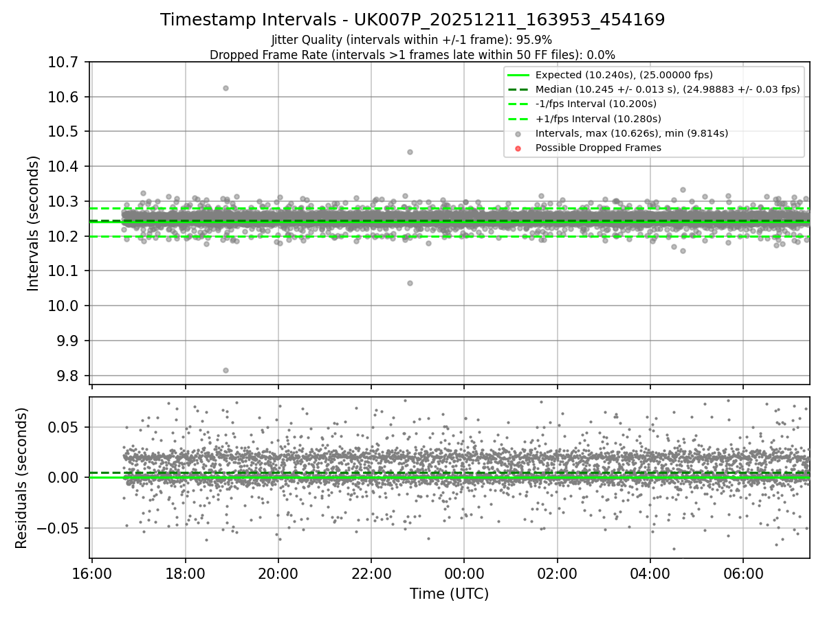The width and height of the screenshot is (825, 618).
Task: Click legend entry '-1/fps Interval (10.200s)'
Action: [x=596, y=104]
